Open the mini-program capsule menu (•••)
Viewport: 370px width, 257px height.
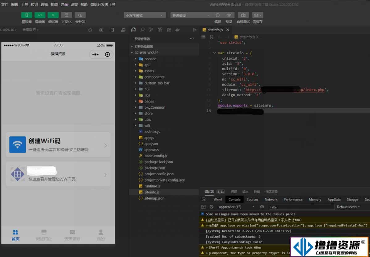click(95, 55)
